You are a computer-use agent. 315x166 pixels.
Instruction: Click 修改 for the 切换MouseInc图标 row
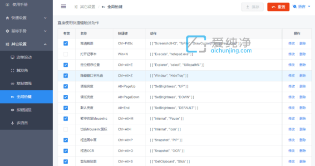pyautogui.click(x=291, y=129)
